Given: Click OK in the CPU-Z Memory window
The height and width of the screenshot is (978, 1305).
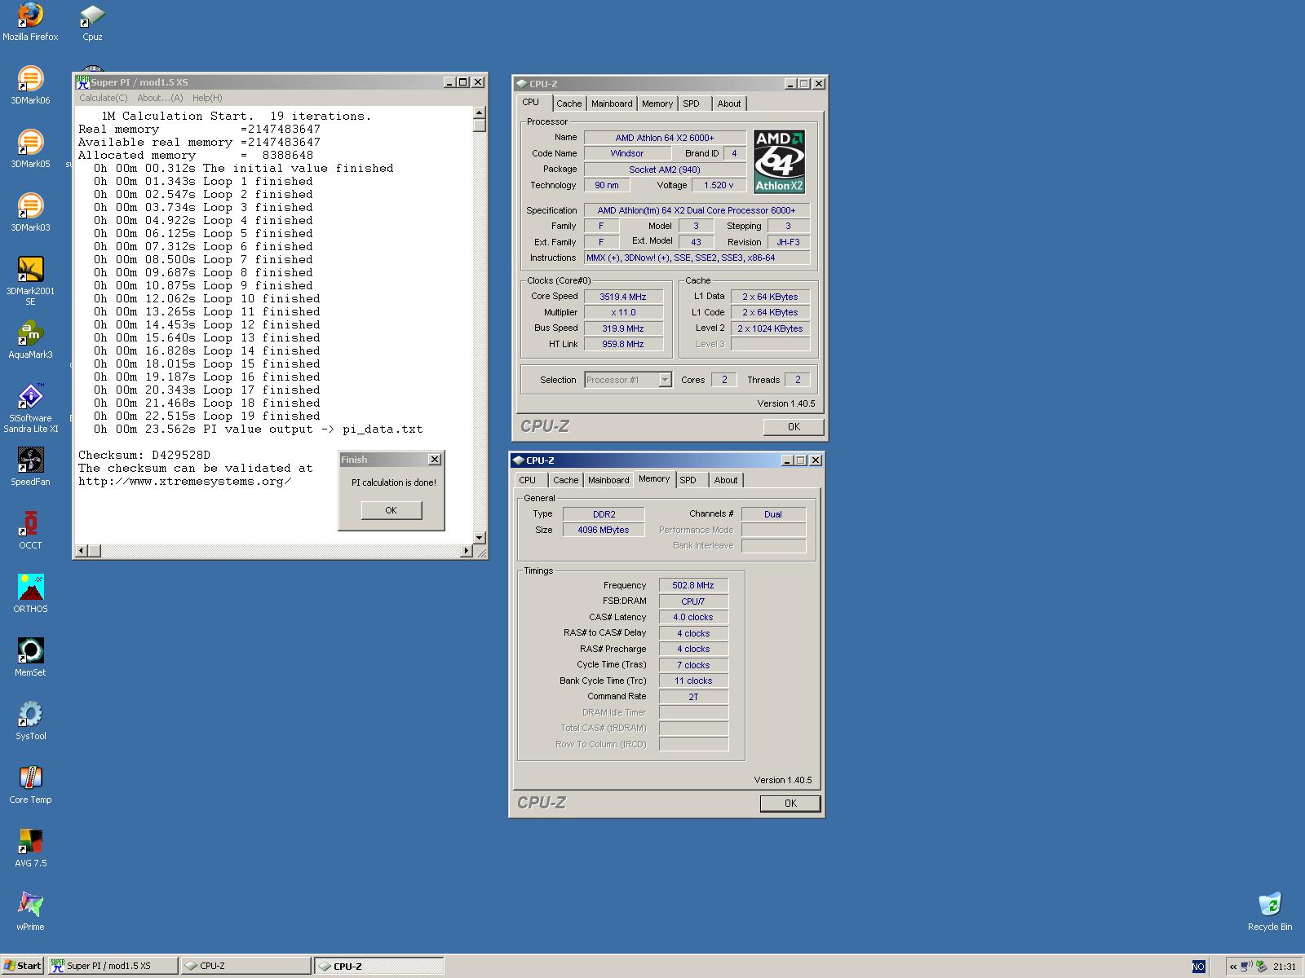Looking at the screenshot, I should (x=790, y=804).
